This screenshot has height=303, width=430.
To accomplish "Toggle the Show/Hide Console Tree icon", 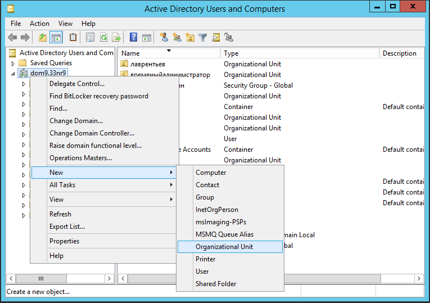I will click(56, 37).
